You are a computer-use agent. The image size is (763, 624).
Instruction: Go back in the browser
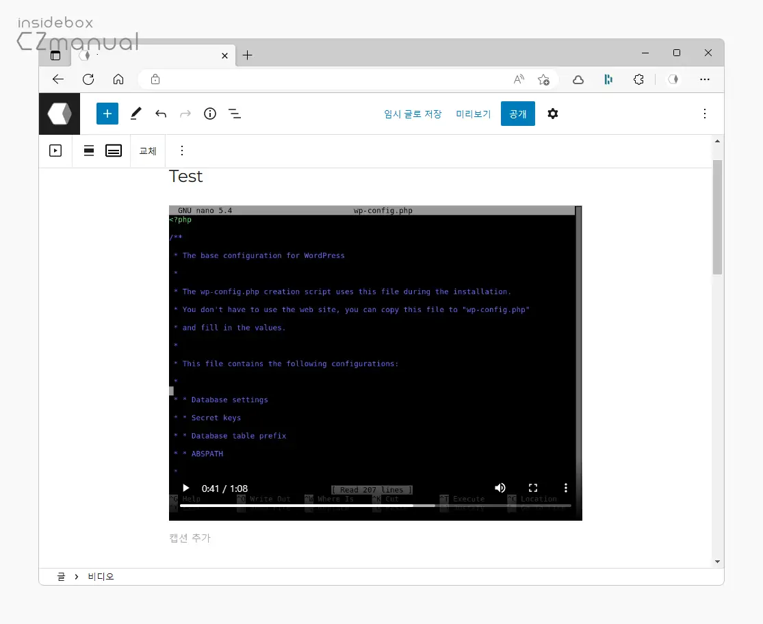click(58, 79)
